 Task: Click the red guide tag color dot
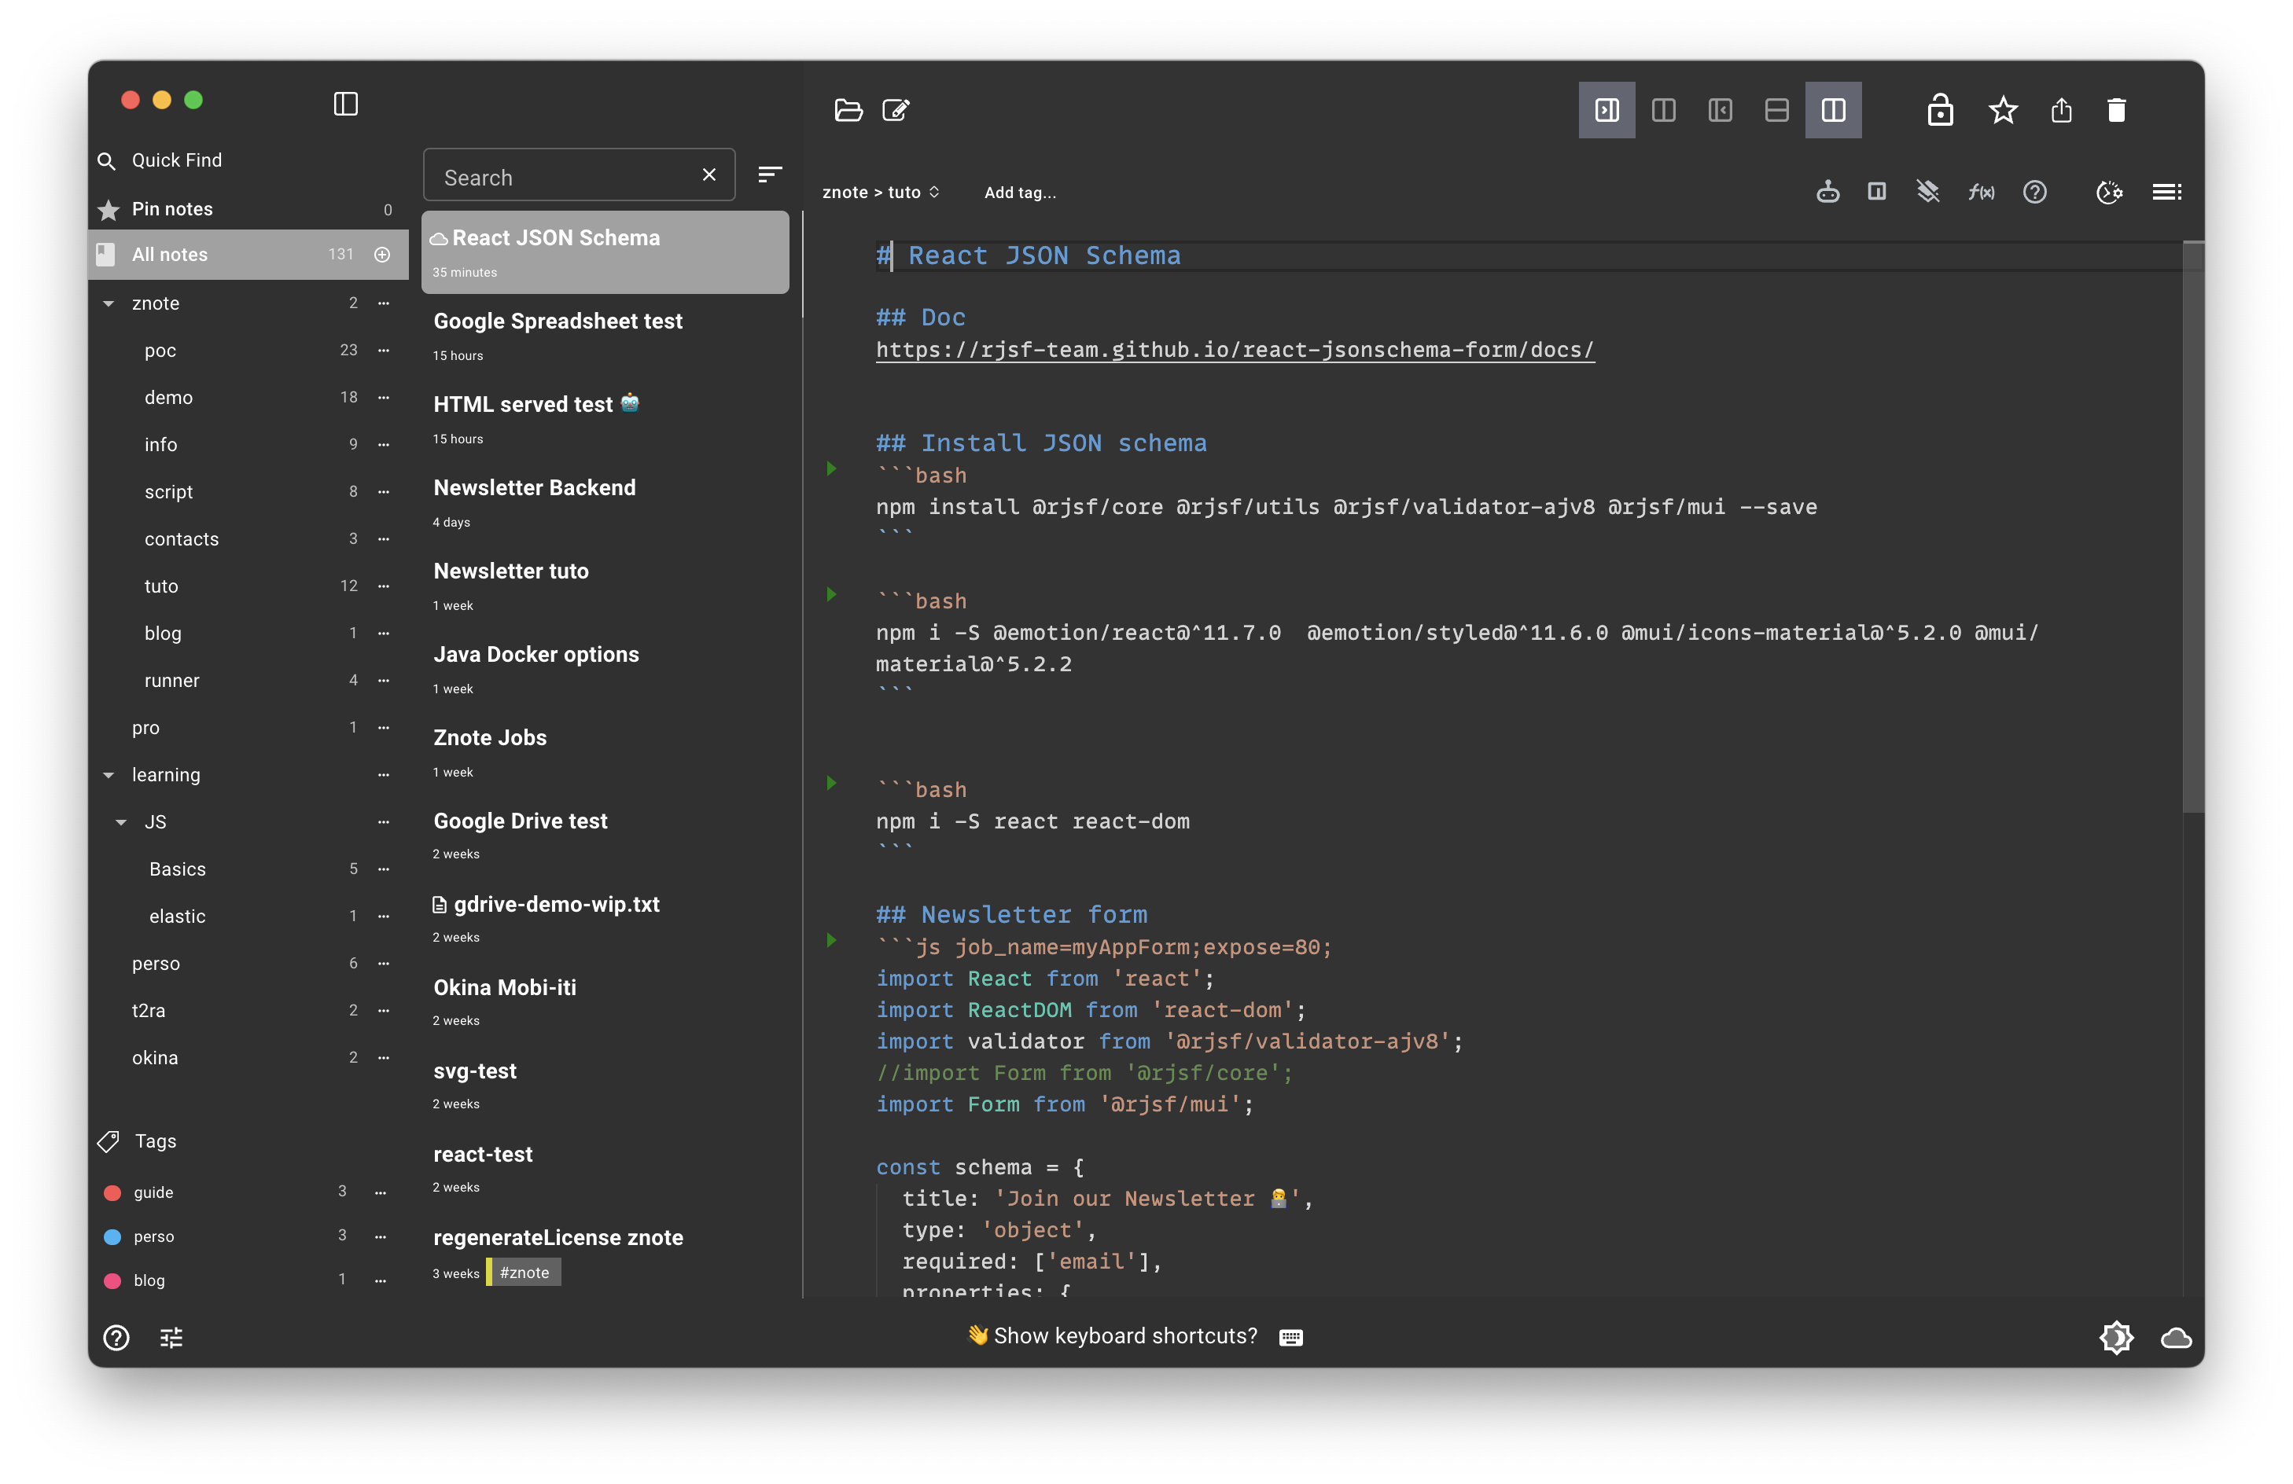112,1193
